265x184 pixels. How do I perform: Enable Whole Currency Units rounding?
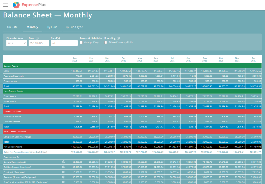point(106,43)
